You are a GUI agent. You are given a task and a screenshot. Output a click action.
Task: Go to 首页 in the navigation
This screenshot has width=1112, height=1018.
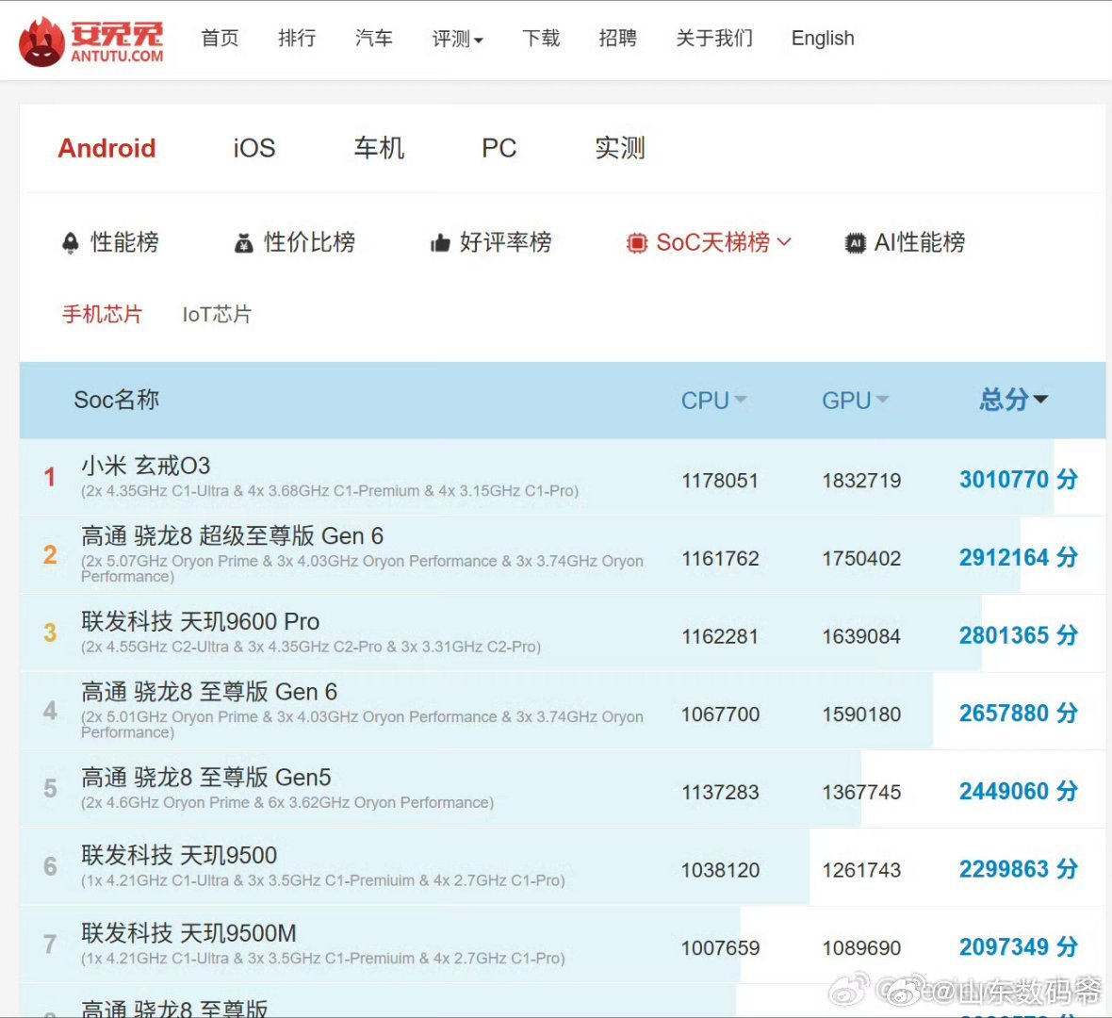[220, 39]
